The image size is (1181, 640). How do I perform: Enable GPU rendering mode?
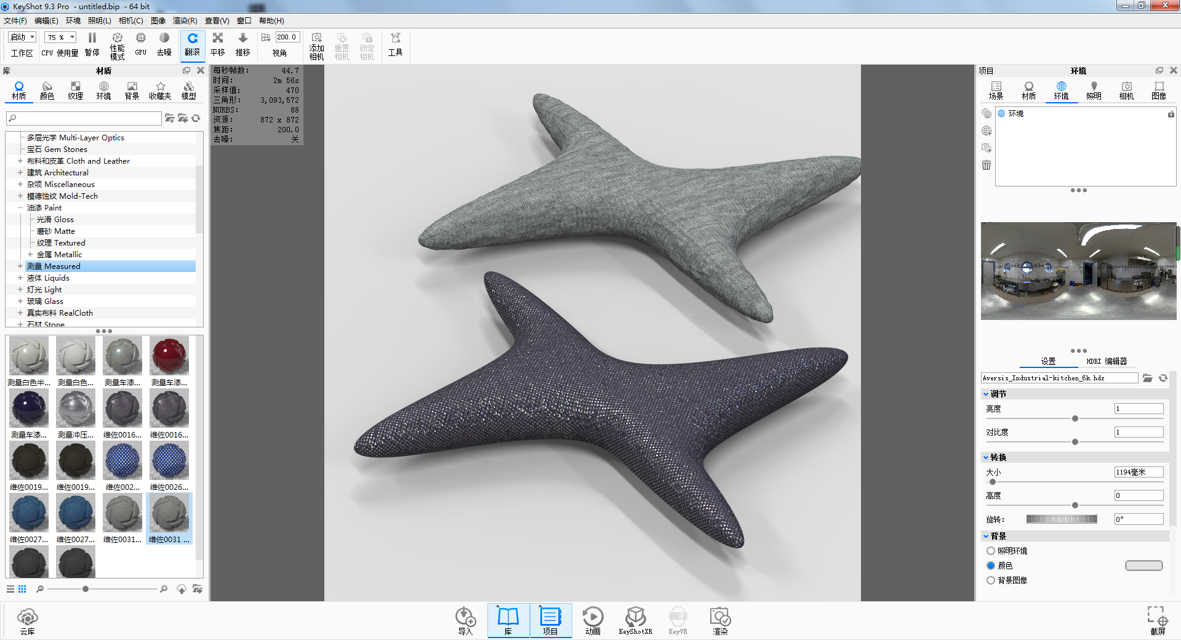141,45
